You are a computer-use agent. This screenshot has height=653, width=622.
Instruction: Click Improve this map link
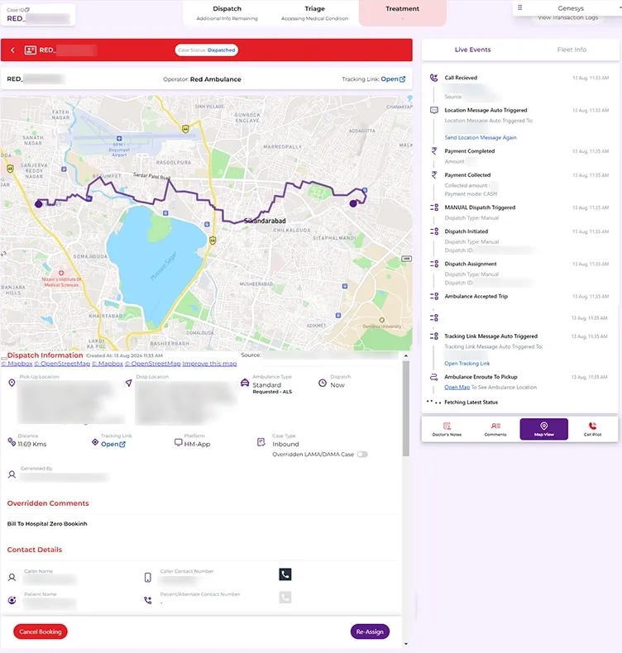click(x=209, y=364)
